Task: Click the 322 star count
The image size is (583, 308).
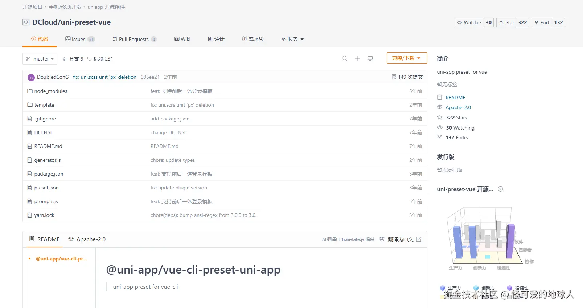Action: (x=522, y=22)
